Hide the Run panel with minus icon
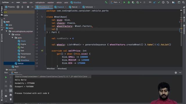 180,73
